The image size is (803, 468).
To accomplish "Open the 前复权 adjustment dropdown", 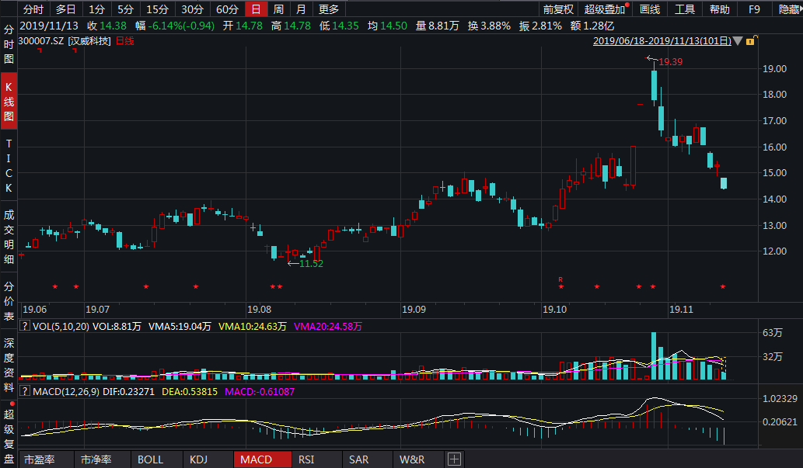I will coord(558,9).
